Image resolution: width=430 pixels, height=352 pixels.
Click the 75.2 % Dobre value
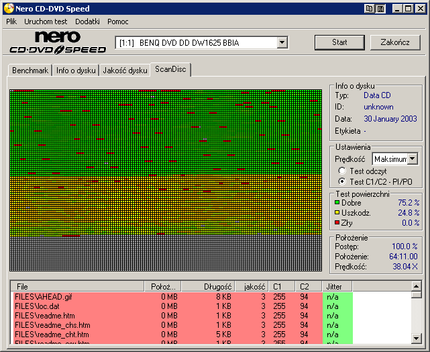coord(409,203)
